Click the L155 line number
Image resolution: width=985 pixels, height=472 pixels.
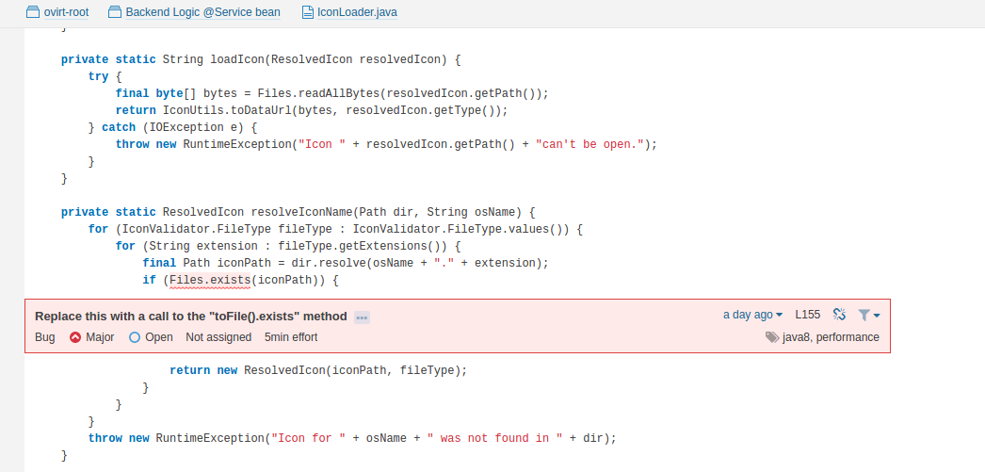(x=808, y=315)
